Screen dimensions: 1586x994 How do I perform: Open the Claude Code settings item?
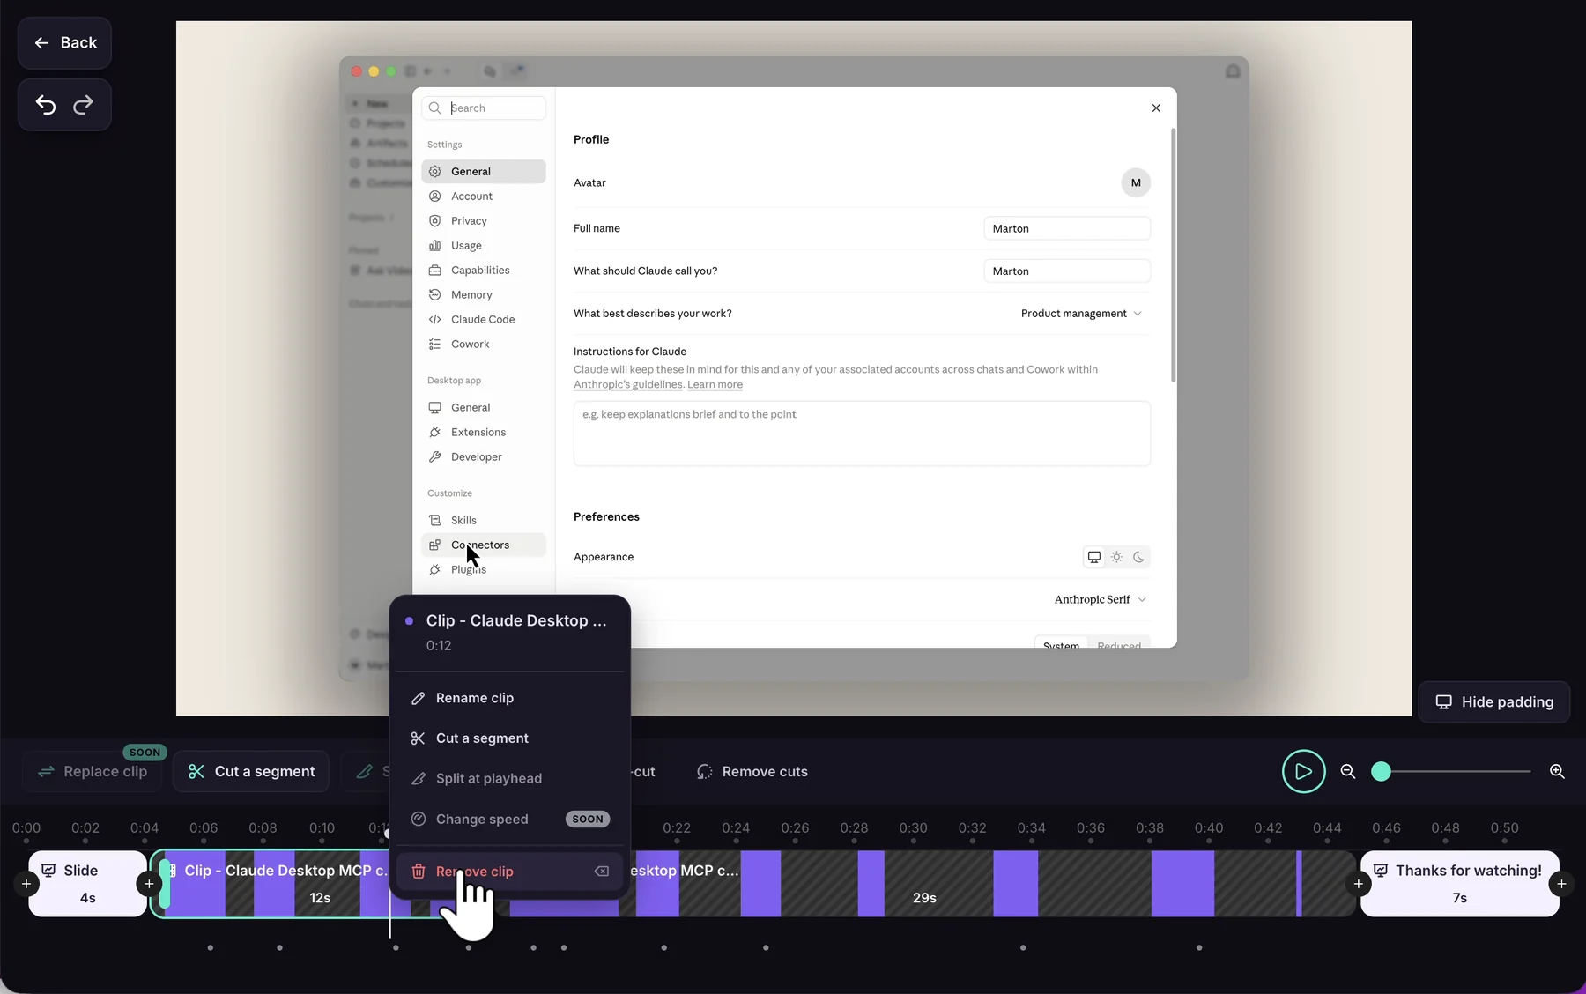tap(484, 319)
